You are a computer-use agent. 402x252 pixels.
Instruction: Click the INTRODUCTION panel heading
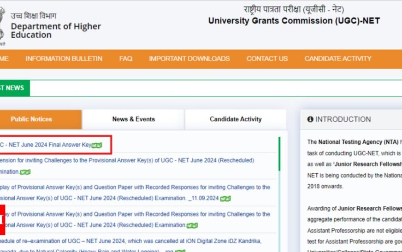pyautogui.click(x=343, y=119)
